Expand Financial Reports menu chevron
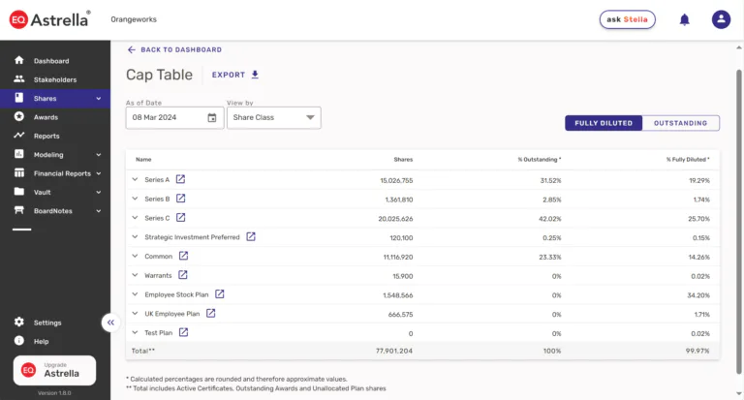 tap(99, 173)
